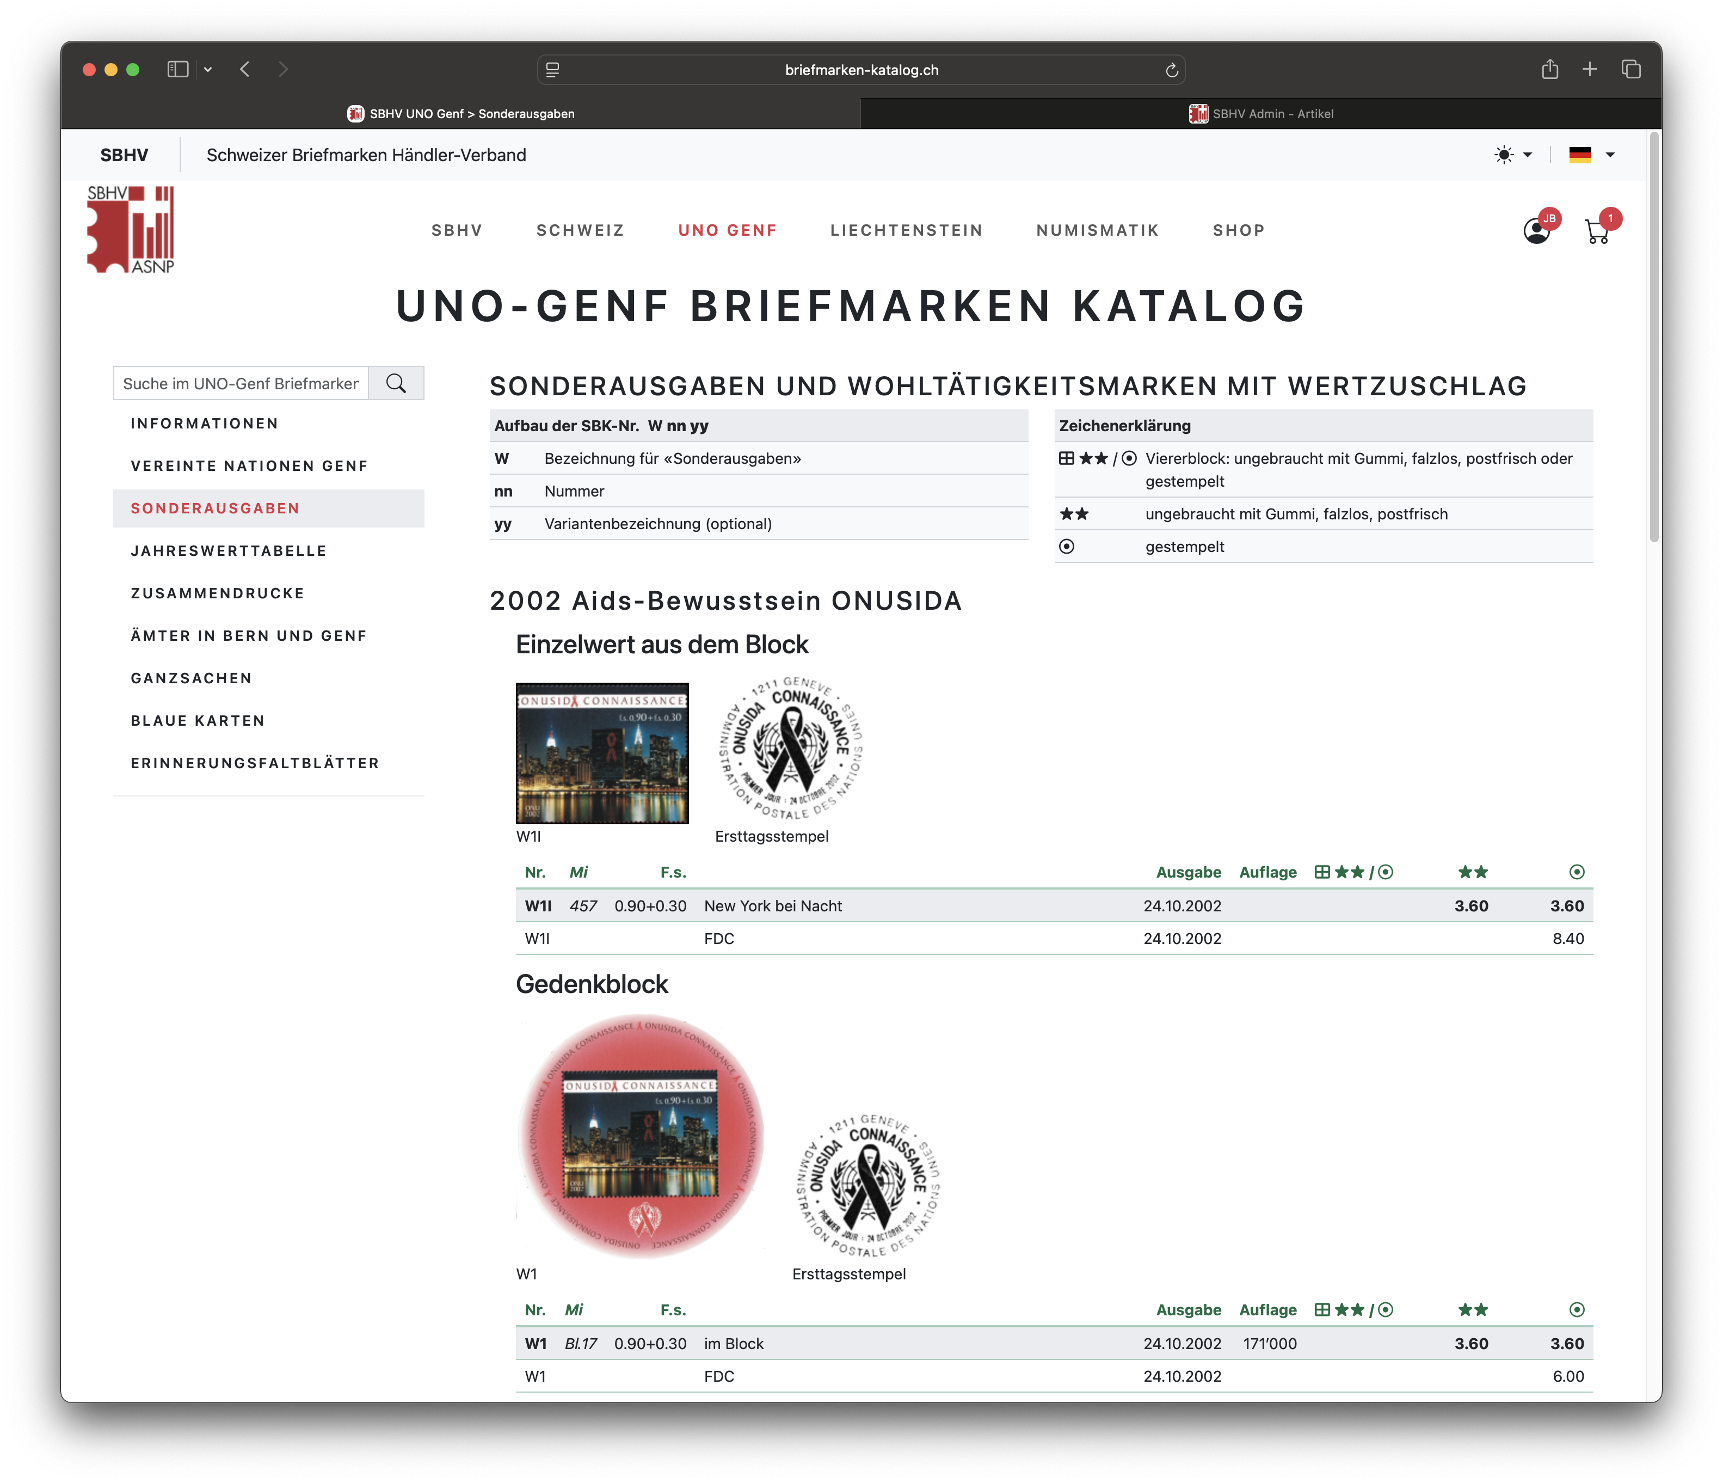Click the Ersttagsstempel postmark beside W1 block
1723x1483 pixels.
[x=868, y=1186]
